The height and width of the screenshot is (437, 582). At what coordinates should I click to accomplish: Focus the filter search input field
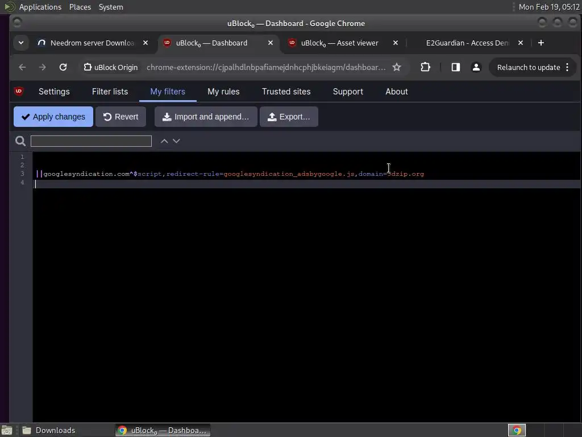pyautogui.click(x=91, y=141)
